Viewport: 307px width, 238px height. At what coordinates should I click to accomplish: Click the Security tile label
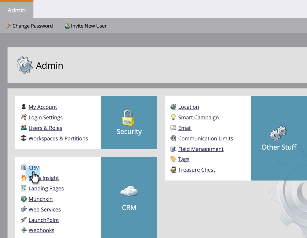[129, 132]
